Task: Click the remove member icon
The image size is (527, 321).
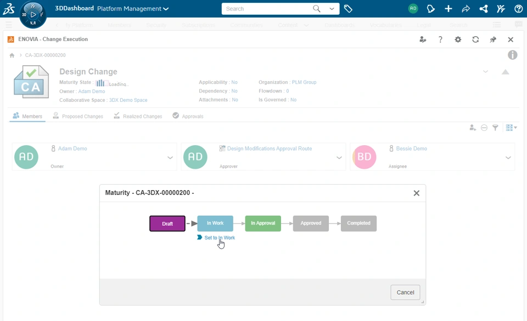Action: [484, 128]
